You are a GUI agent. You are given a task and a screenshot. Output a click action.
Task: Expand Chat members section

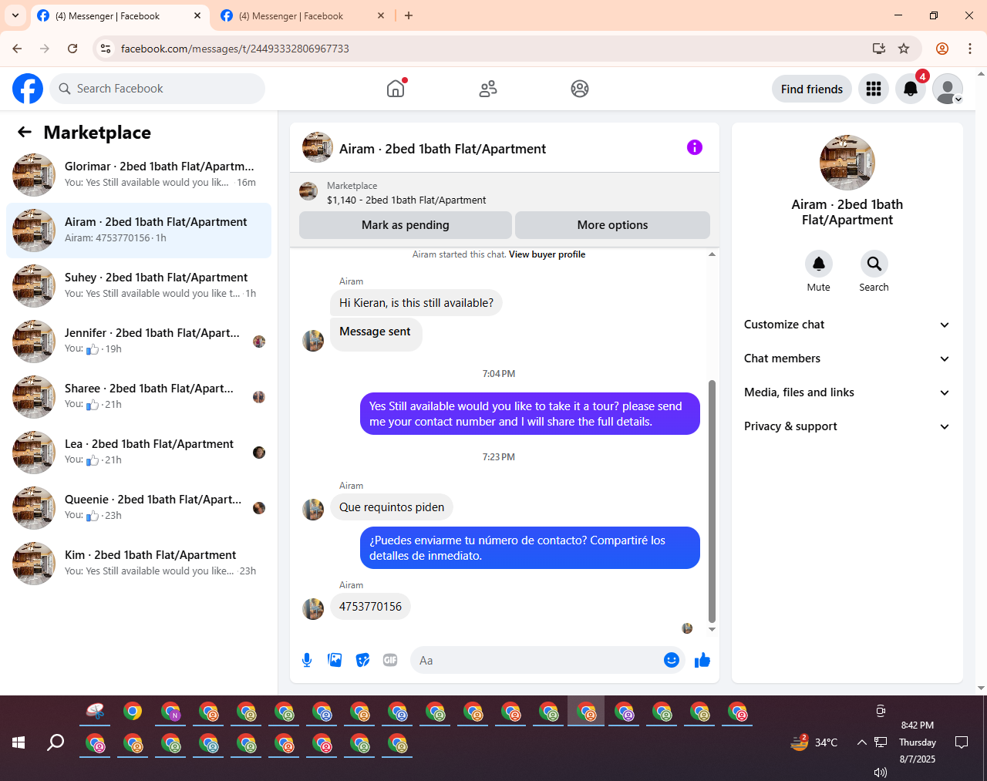tap(847, 359)
